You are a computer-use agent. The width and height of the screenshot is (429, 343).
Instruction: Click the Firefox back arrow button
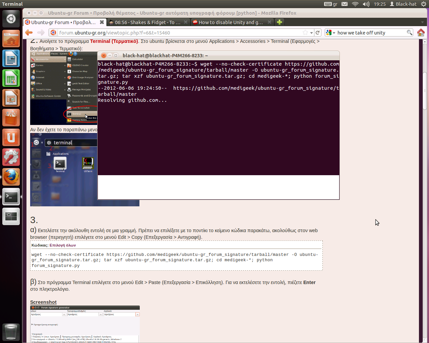point(29,32)
